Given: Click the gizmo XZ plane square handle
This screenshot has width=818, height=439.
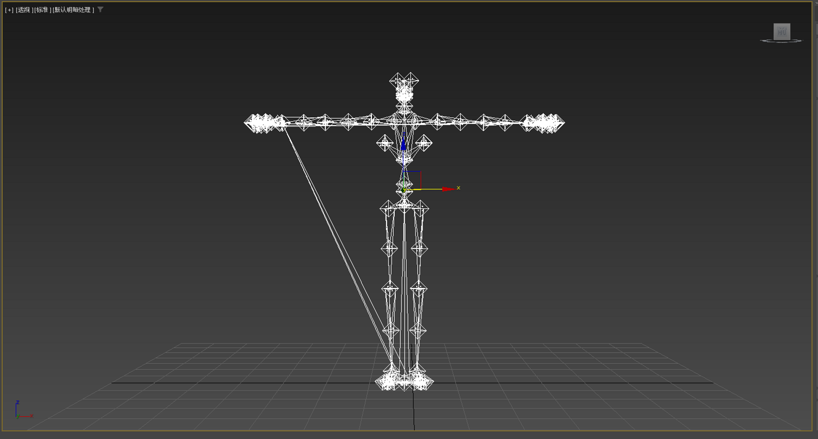Looking at the screenshot, I should click(413, 179).
